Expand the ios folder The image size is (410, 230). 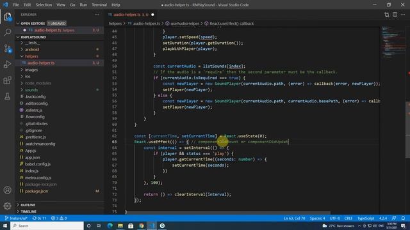tap(28, 77)
